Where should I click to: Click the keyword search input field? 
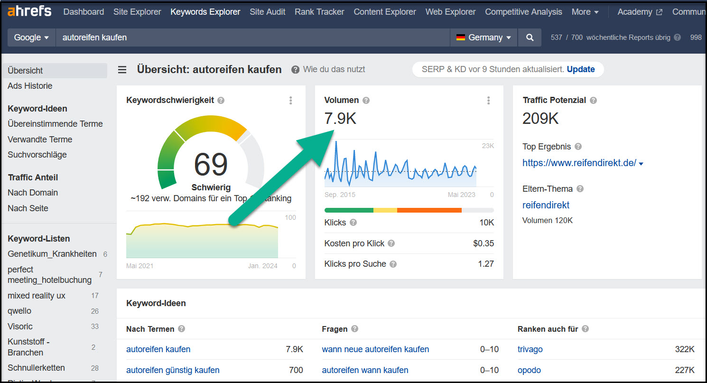[x=252, y=37]
